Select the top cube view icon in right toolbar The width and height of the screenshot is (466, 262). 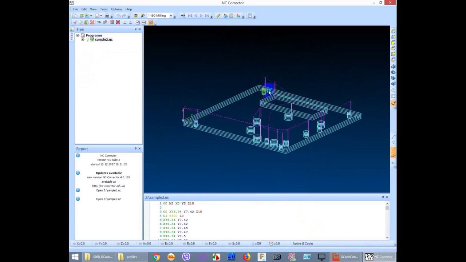pos(393,32)
